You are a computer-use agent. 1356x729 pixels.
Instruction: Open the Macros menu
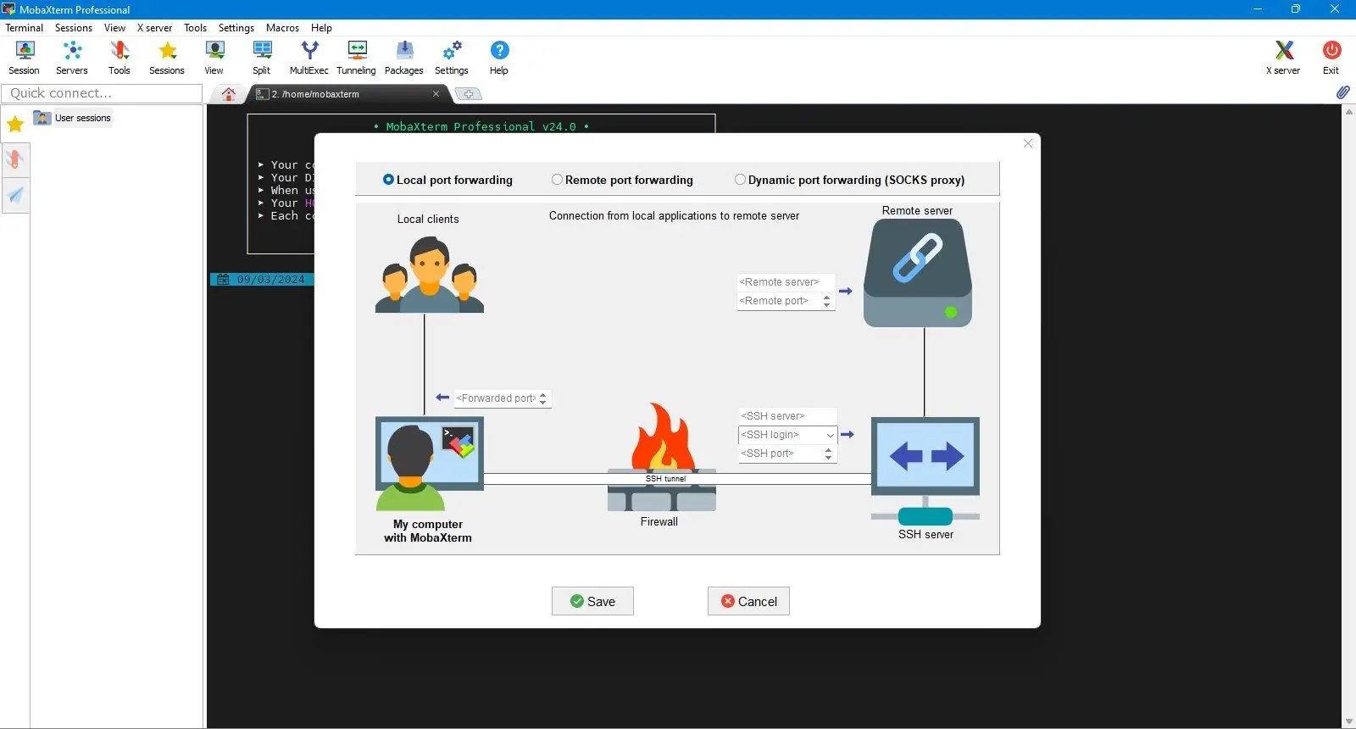[282, 28]
